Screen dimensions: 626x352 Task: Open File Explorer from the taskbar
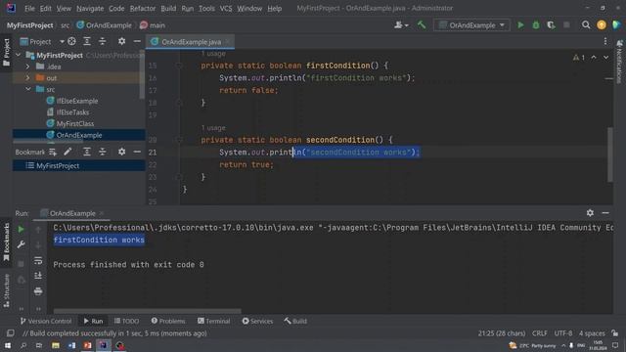(56, 345)
